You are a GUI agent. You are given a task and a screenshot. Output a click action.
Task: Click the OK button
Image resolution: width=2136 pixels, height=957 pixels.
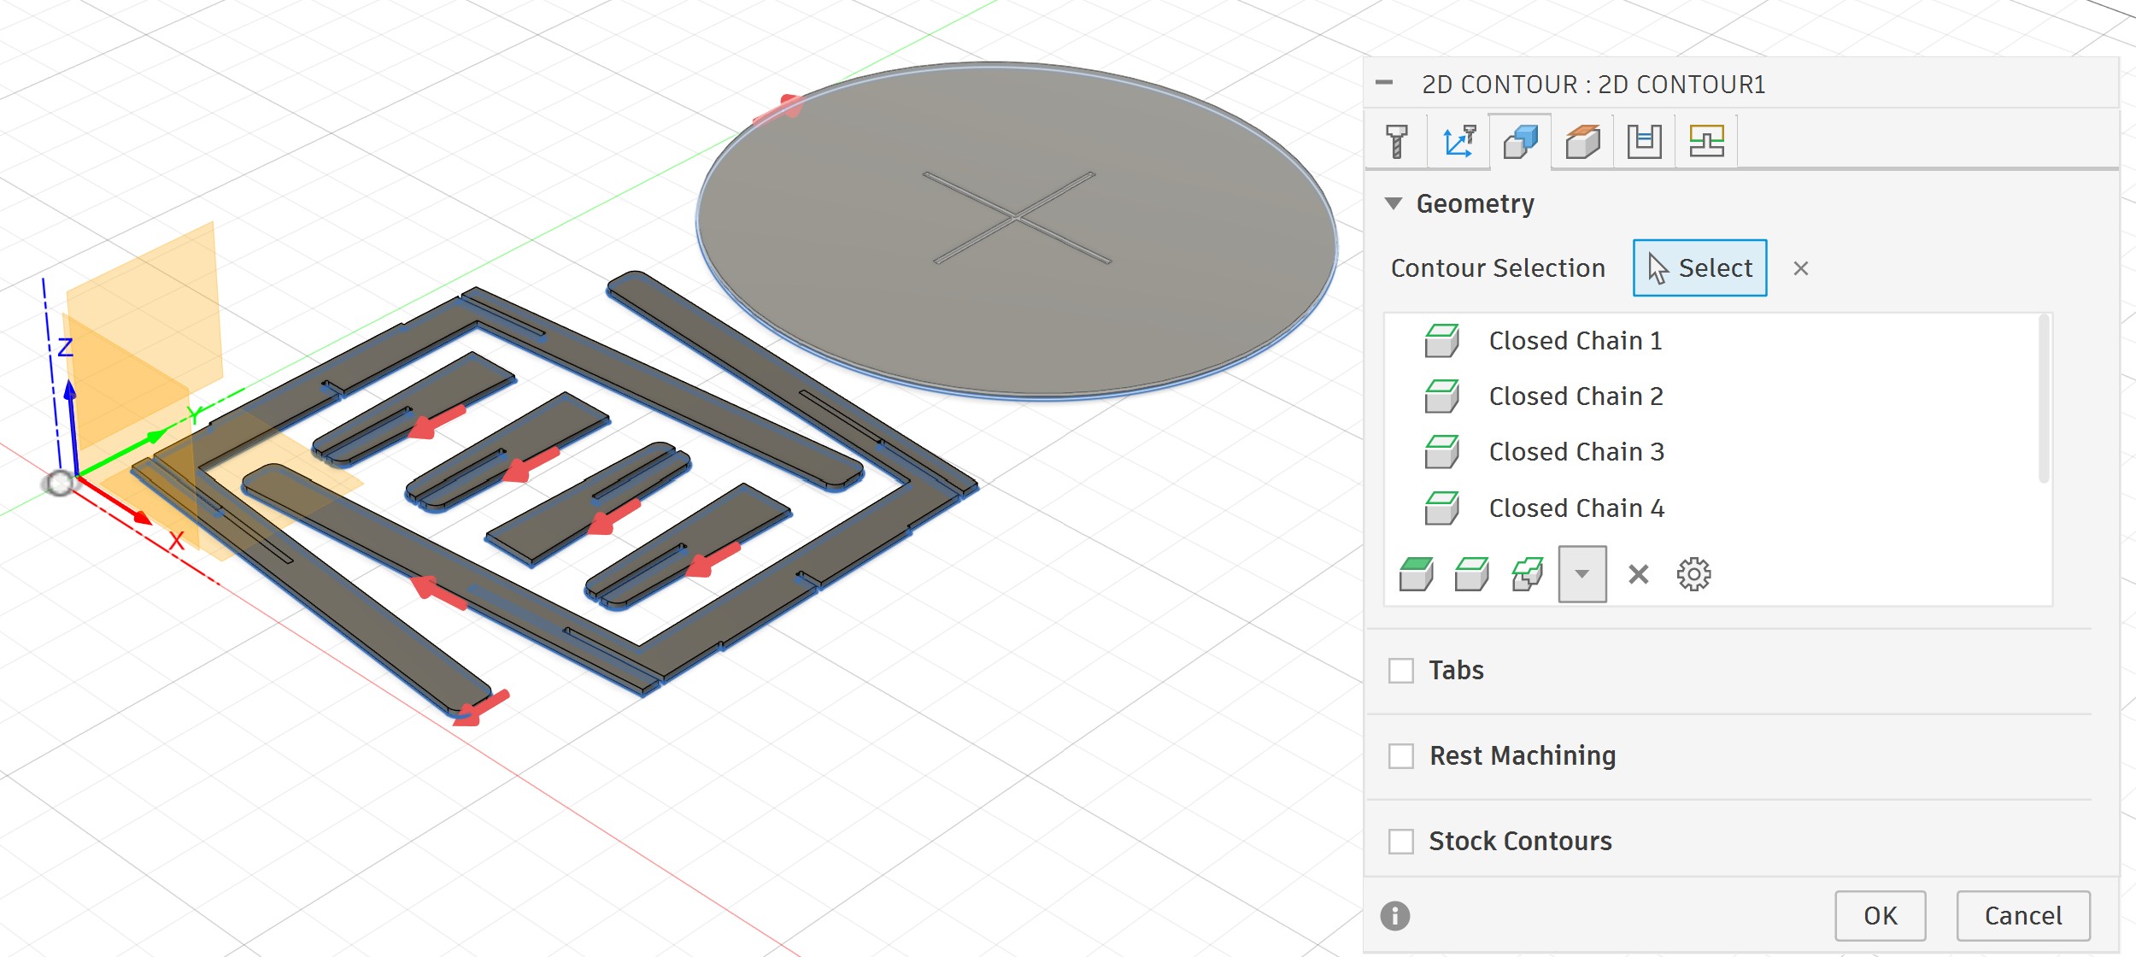pyautogui.click(x=1880, y=916)
